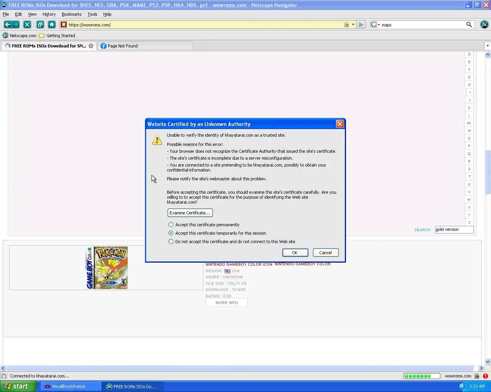Image resolution: width=491 pixels, height=392 pixels.
Task: Open the Edit menu
Action: [x=18, y=14]
